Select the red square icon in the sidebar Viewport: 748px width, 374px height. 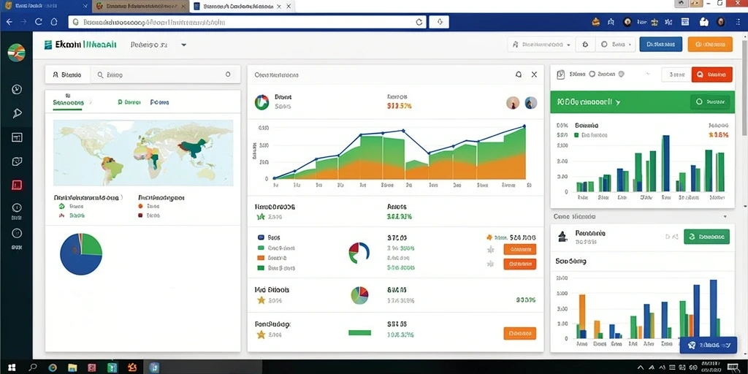17,185
